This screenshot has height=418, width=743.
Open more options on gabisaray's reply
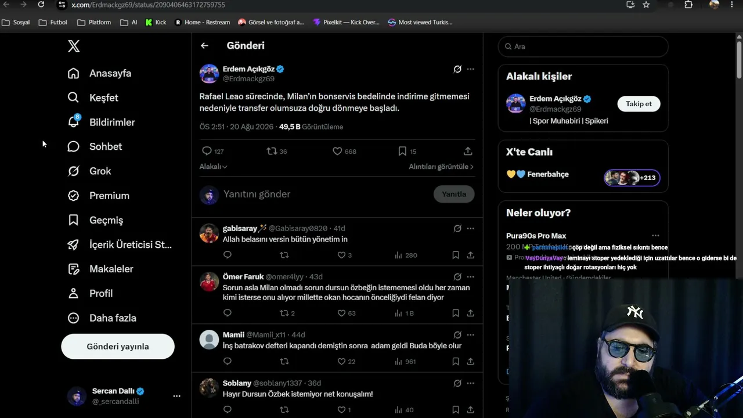[471, 229]
